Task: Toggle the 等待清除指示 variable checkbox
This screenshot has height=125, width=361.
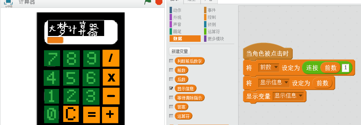Action: point(171,97)
